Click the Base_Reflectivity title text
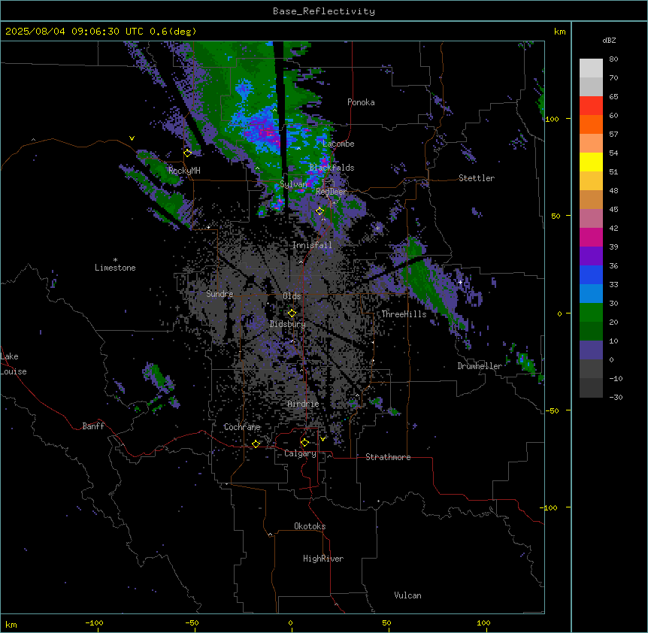648x633 pixels. (x=324, y=11)
